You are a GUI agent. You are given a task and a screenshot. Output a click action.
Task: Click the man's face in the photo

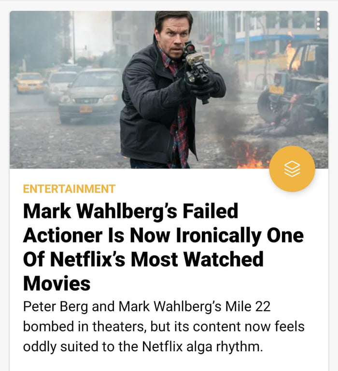[x=174, y=37]
